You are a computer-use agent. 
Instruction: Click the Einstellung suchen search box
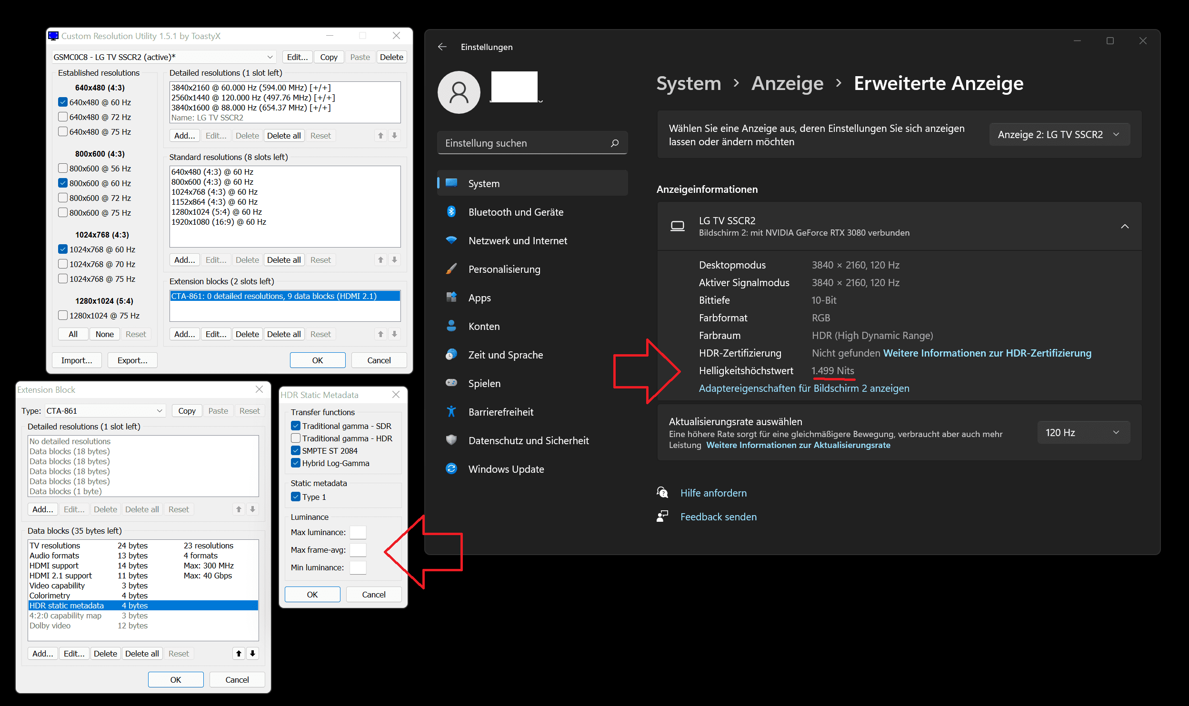pos(532,143)
